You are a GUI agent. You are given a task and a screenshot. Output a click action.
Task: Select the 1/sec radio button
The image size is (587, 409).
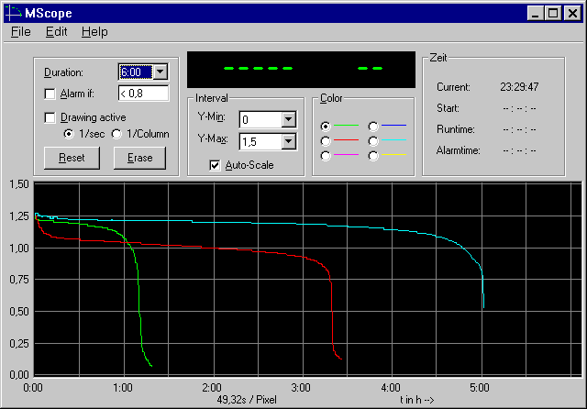coord(69,134)
